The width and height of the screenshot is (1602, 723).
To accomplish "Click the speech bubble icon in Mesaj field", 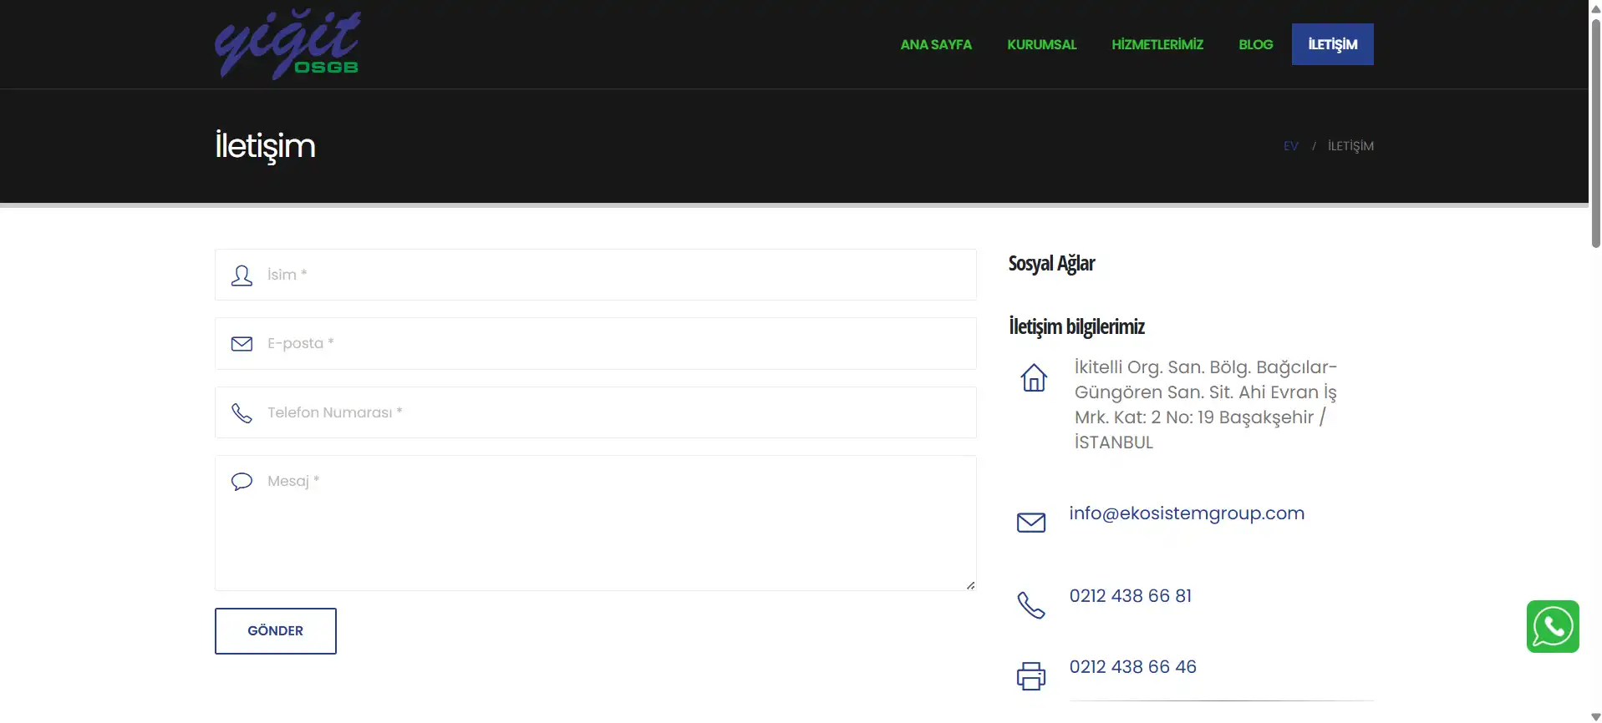I will [242, 482].
